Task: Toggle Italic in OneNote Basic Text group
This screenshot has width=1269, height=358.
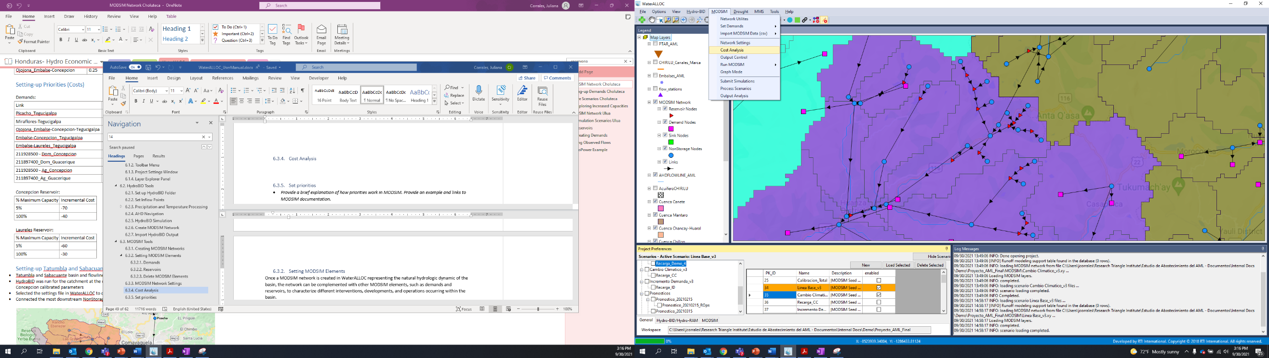Action: point(68,40)
